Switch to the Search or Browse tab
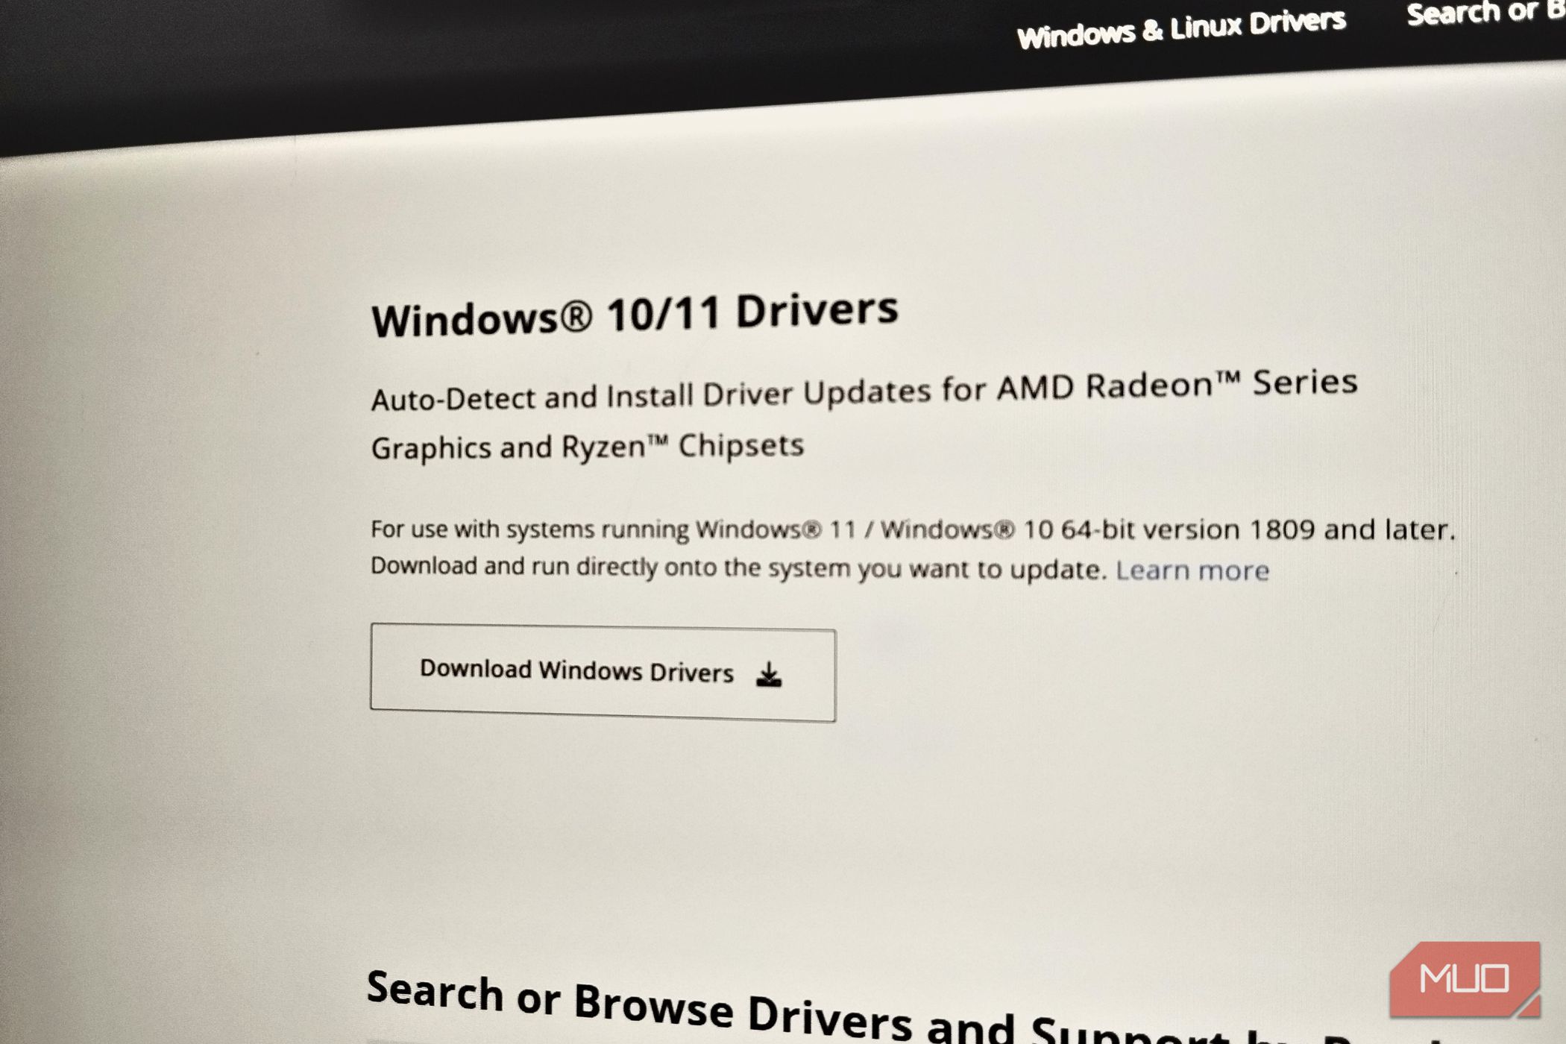Screen dimensions: 1566x1044 click(x=1485, y=11)
